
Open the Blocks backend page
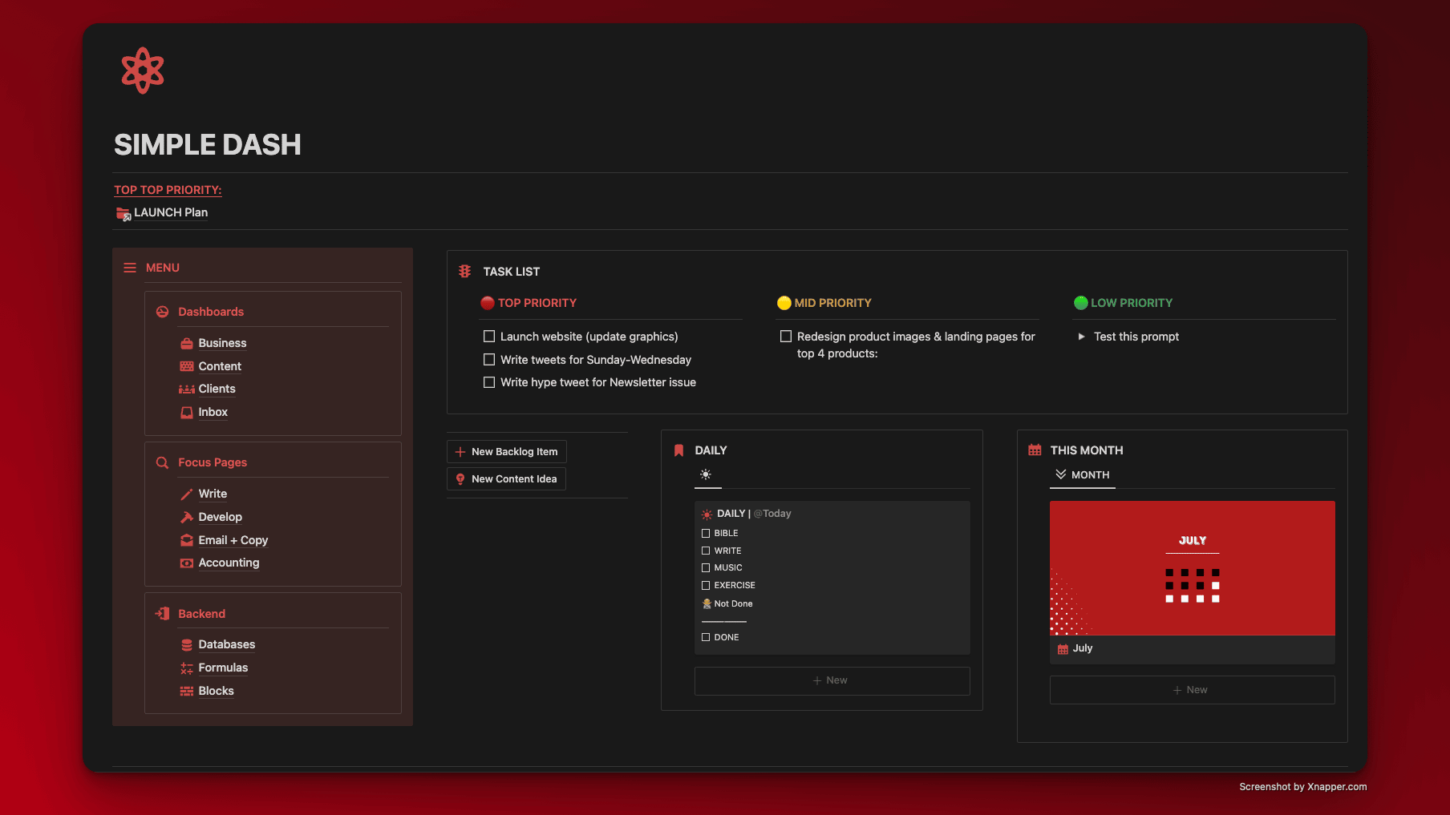click(216, 692)
